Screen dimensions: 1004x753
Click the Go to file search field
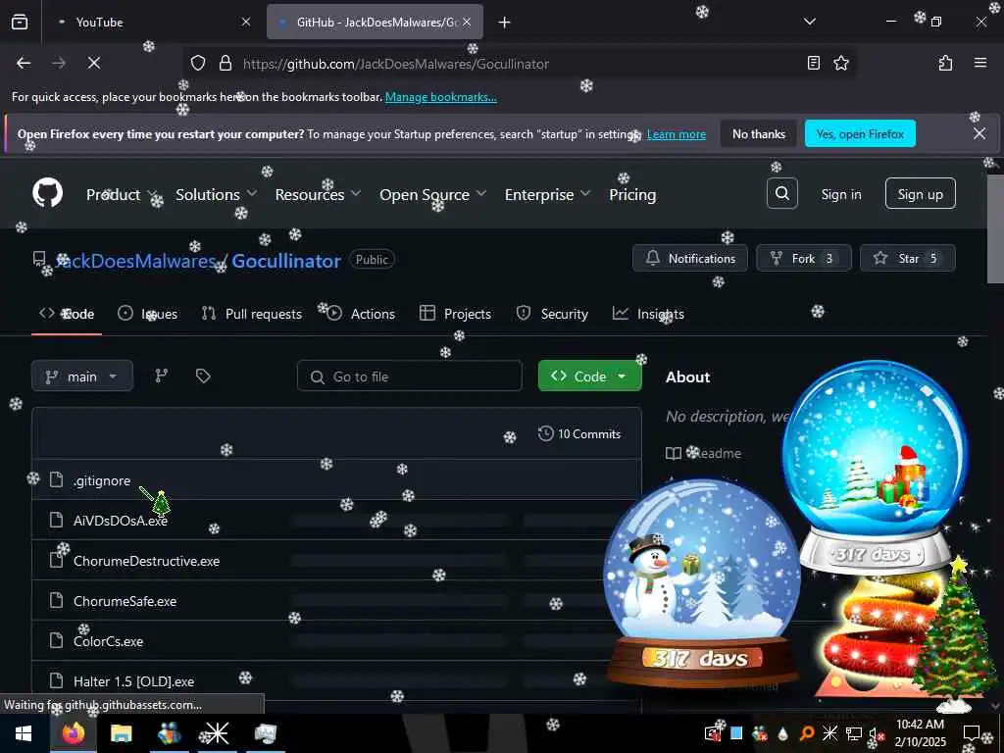coord(409,376)
